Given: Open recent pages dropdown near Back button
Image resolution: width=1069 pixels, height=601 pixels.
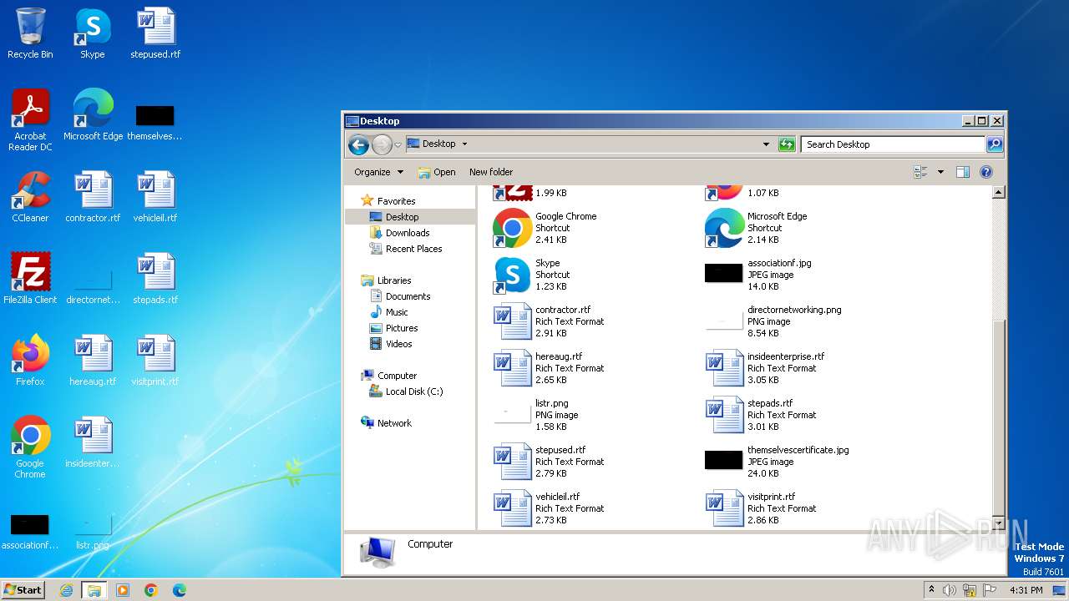Looking at the screenshot, I should (x=398, y=145).
